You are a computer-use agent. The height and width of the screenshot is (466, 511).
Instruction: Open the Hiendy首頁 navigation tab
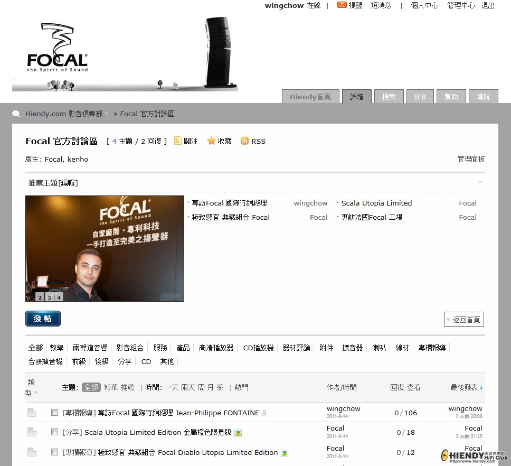tap(310, 97)
